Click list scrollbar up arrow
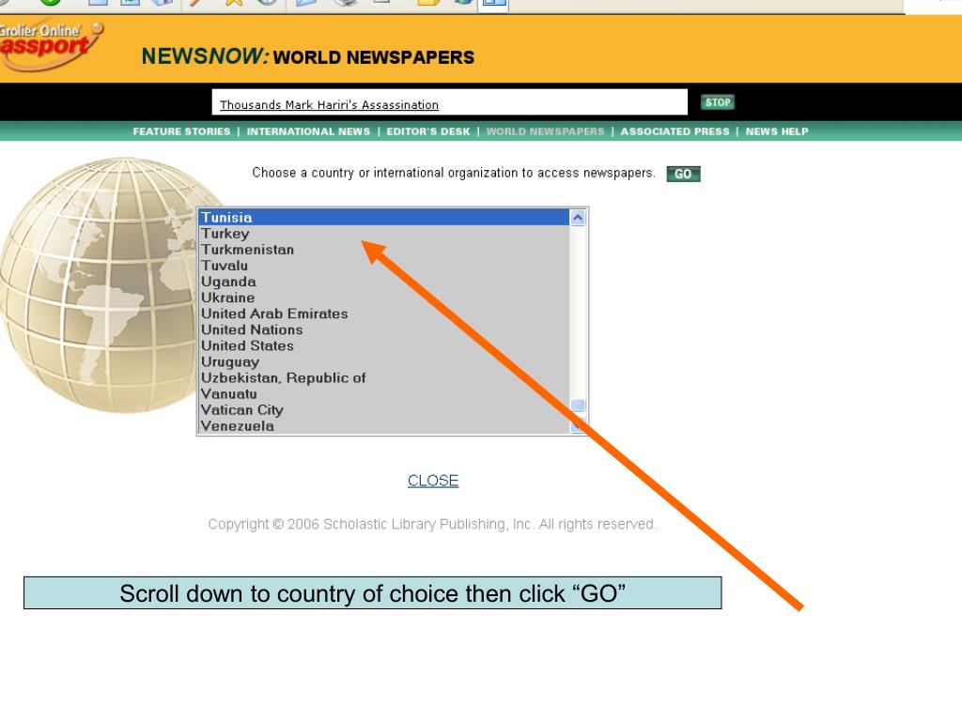962x721 pixels. click(x=578, y=218)
